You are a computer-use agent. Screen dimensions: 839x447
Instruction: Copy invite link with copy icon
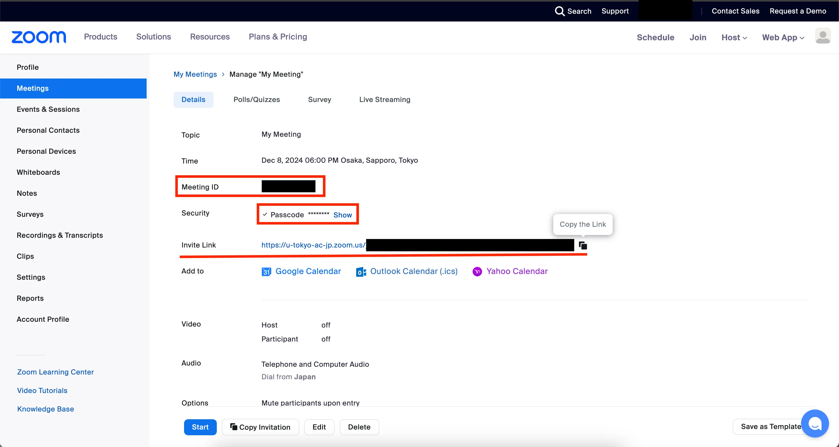pos(583,245)
